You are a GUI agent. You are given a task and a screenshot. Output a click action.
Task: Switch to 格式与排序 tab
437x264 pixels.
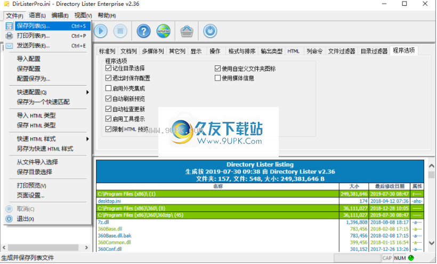click(241, 51)
